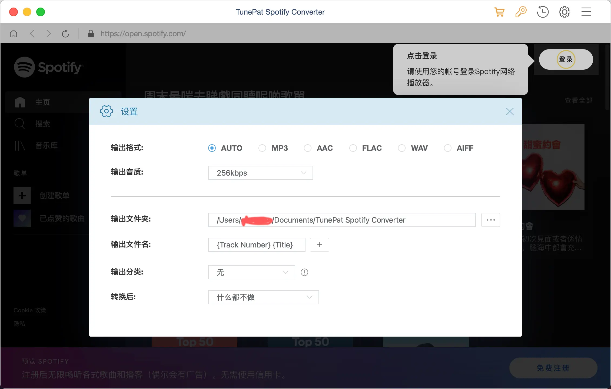The image size is (611, 389).
Task: Open the hamburger menu in the title bar
Action: pos(586,12)
